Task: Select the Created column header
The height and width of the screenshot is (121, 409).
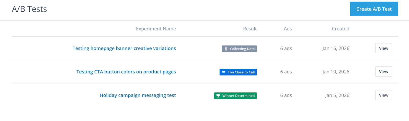Action: 340,29
